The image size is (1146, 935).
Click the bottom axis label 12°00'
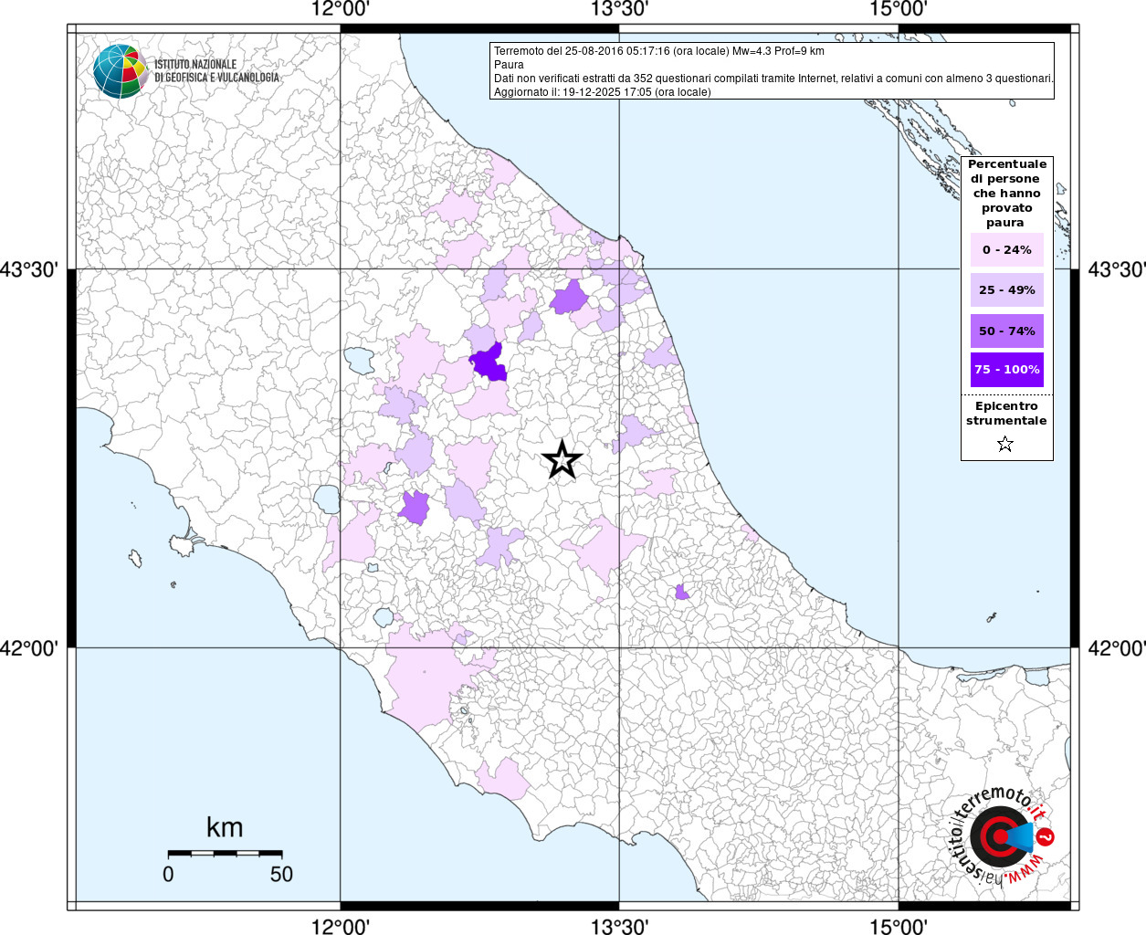(340, 926)
